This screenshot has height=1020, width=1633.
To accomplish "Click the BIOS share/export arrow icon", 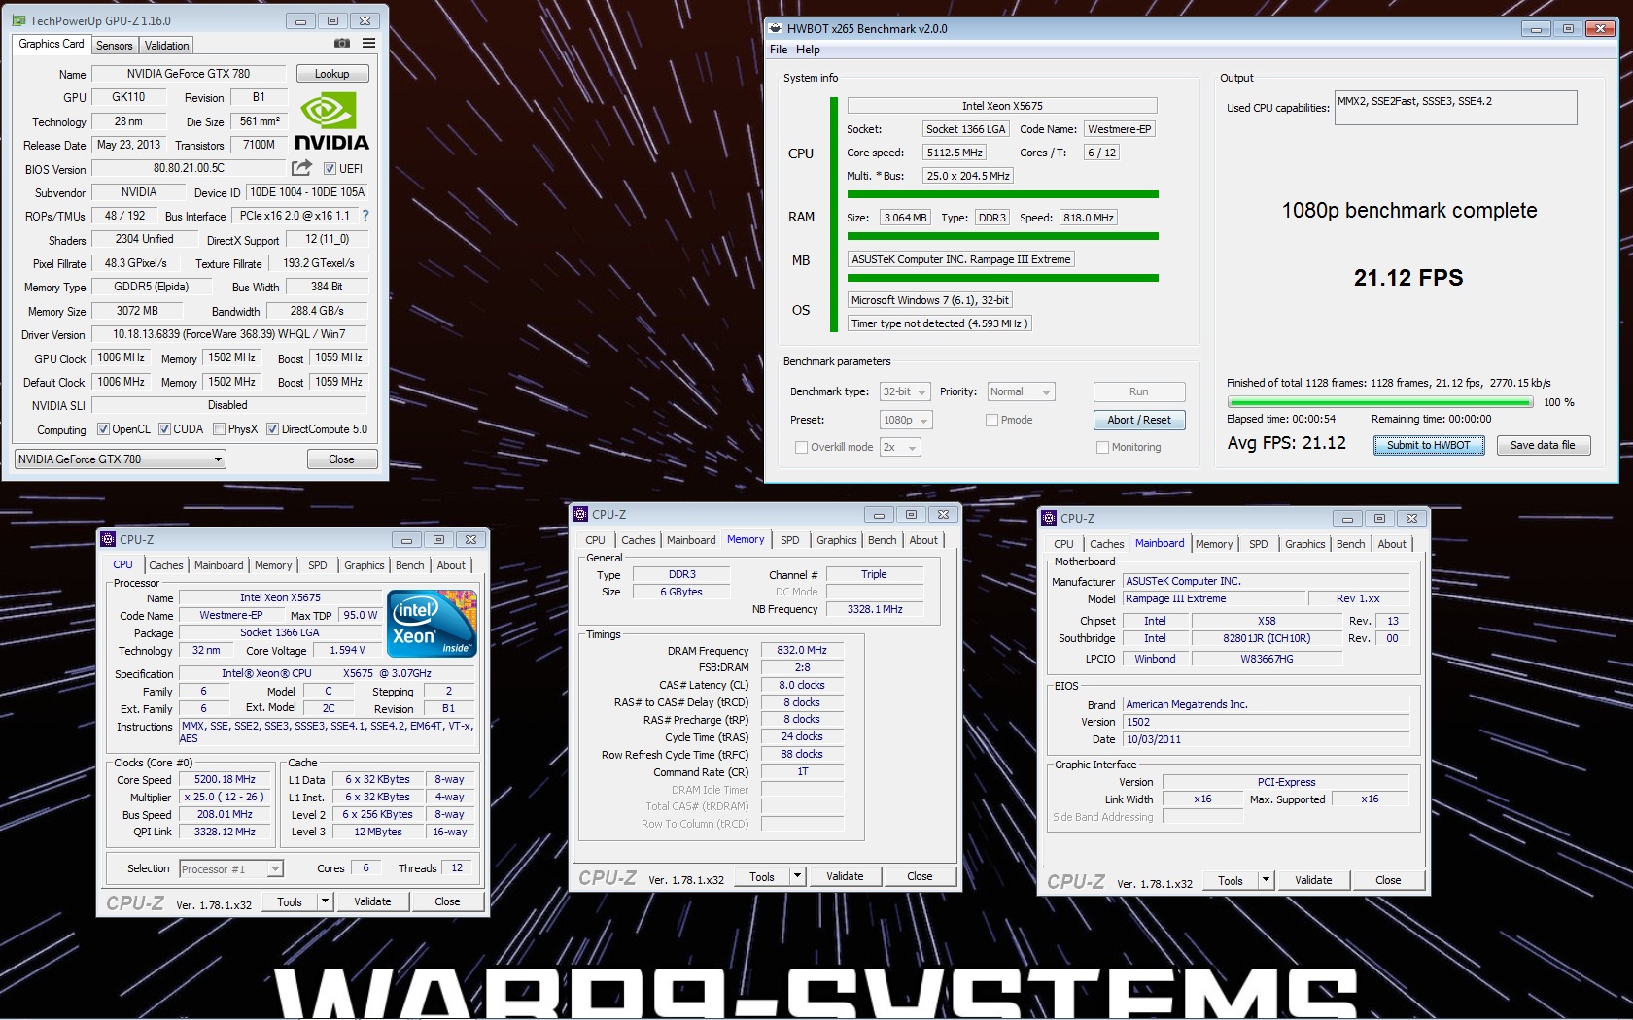I will [302, 168].
